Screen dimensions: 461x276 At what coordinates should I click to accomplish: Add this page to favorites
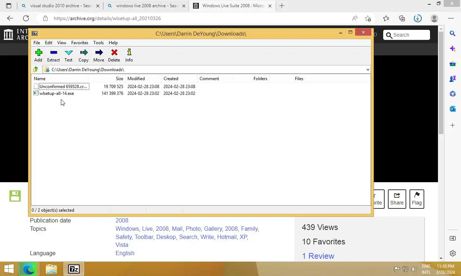pos(368,18)
